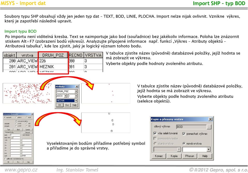Viewport: 248px width, 173px height.
Task: Toggle the pomocná kresba checkbox
Action: click(155, 138)
